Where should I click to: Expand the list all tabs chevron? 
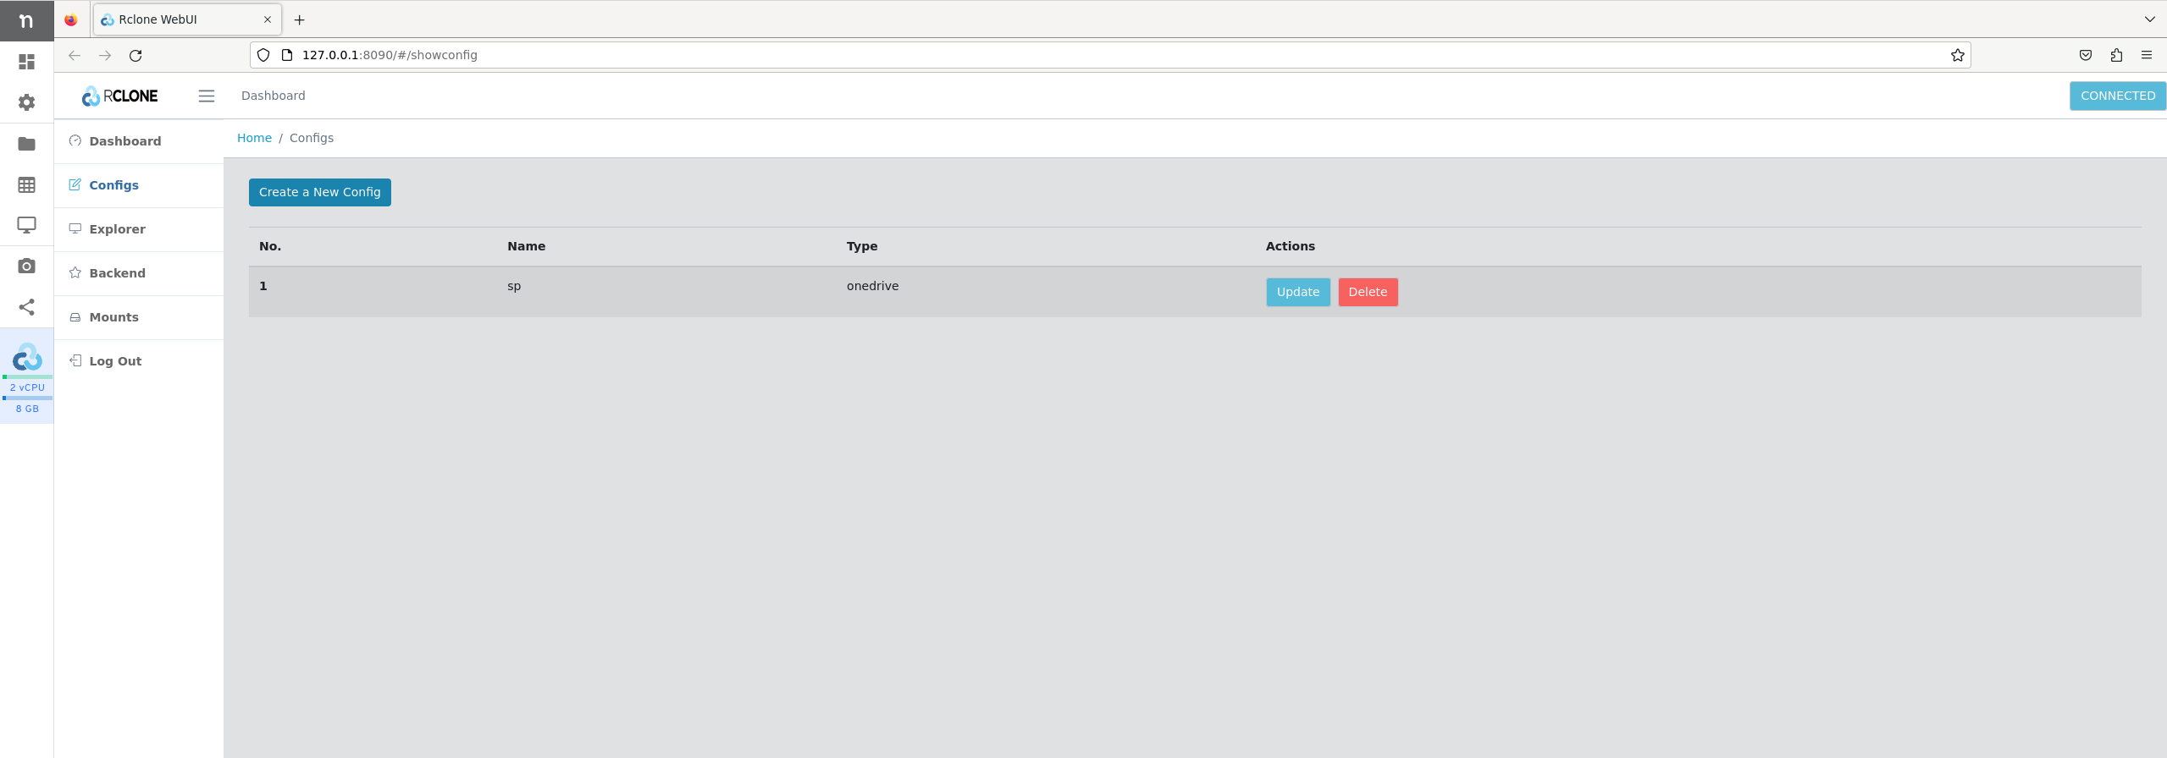click(2149, 19)
